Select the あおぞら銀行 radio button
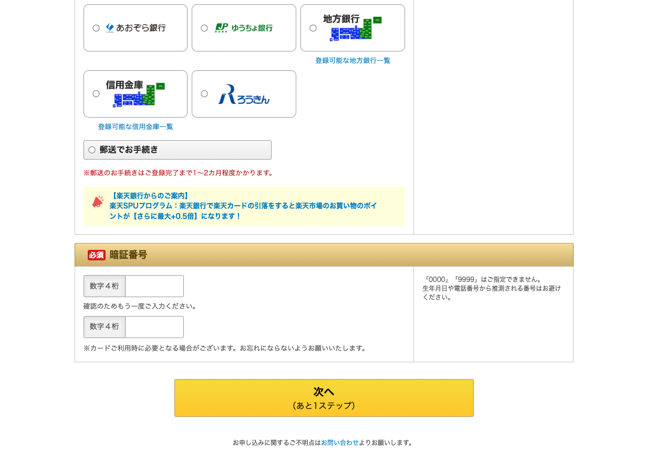The image size is (665, 452). [96, 28]
